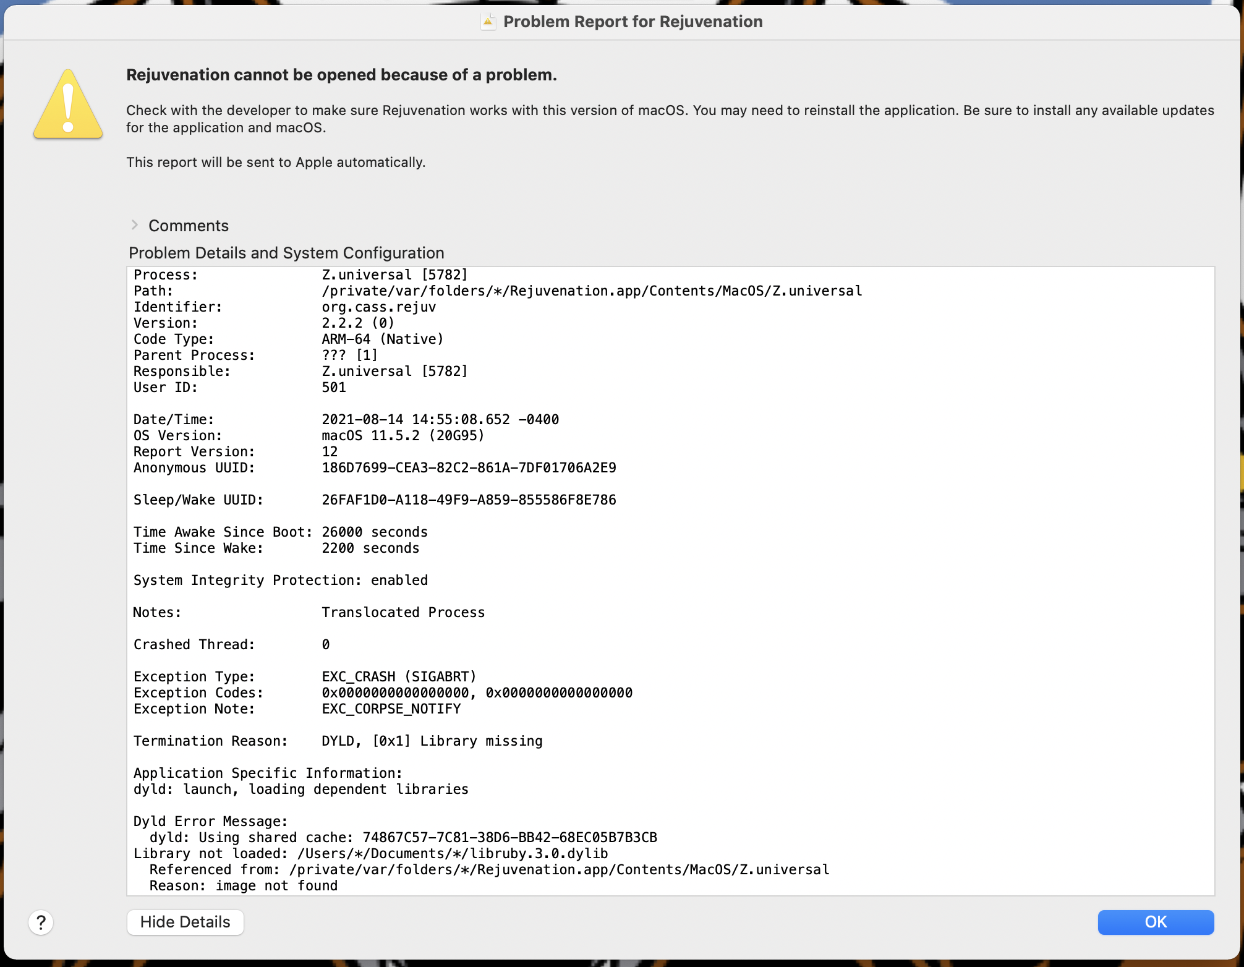The image size is (1244, 967).
Task: Click Crashed Thread value '0'
Action: click(325, 644)
